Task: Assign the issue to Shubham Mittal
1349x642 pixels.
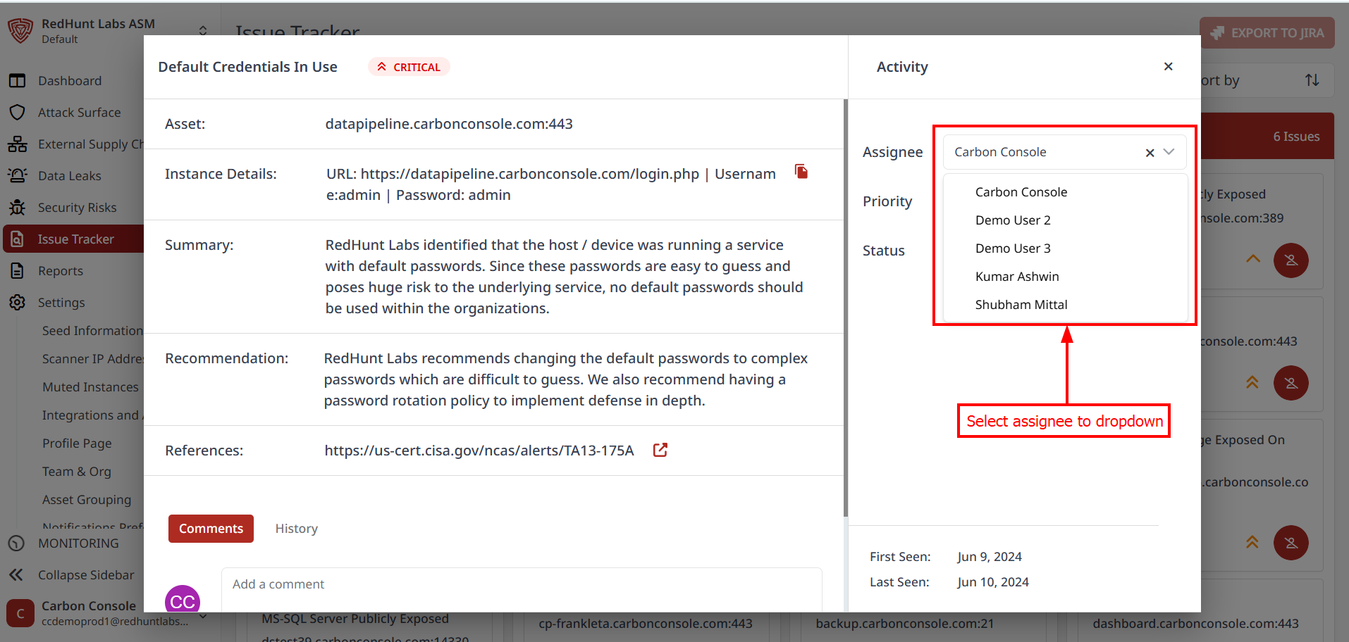Action: click(x=1021, y=305)
